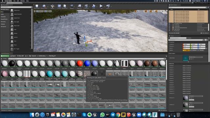
Task: Open the Lit view mode dropdown
Action: click(46, 11)
